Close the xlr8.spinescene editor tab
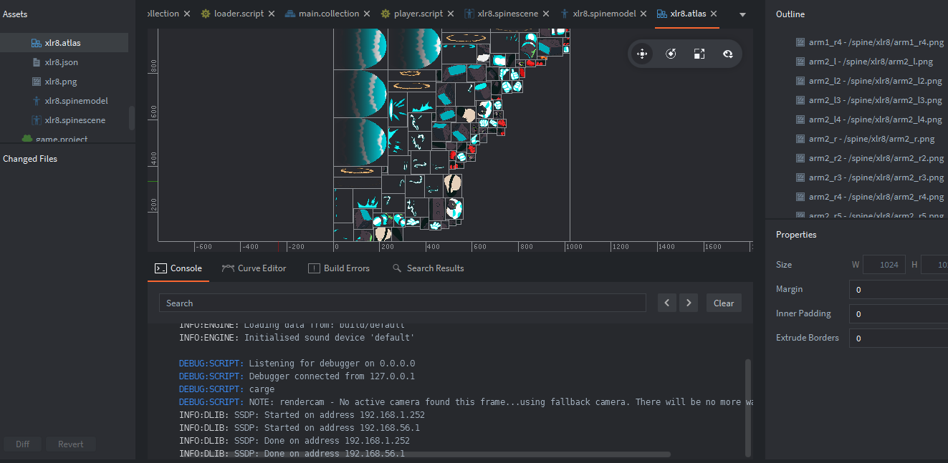This screenshot has width=948, height=463. tap(545, 14)
